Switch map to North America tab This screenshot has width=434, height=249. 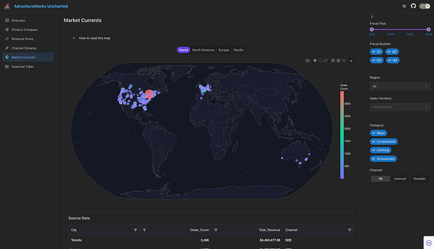203,50
